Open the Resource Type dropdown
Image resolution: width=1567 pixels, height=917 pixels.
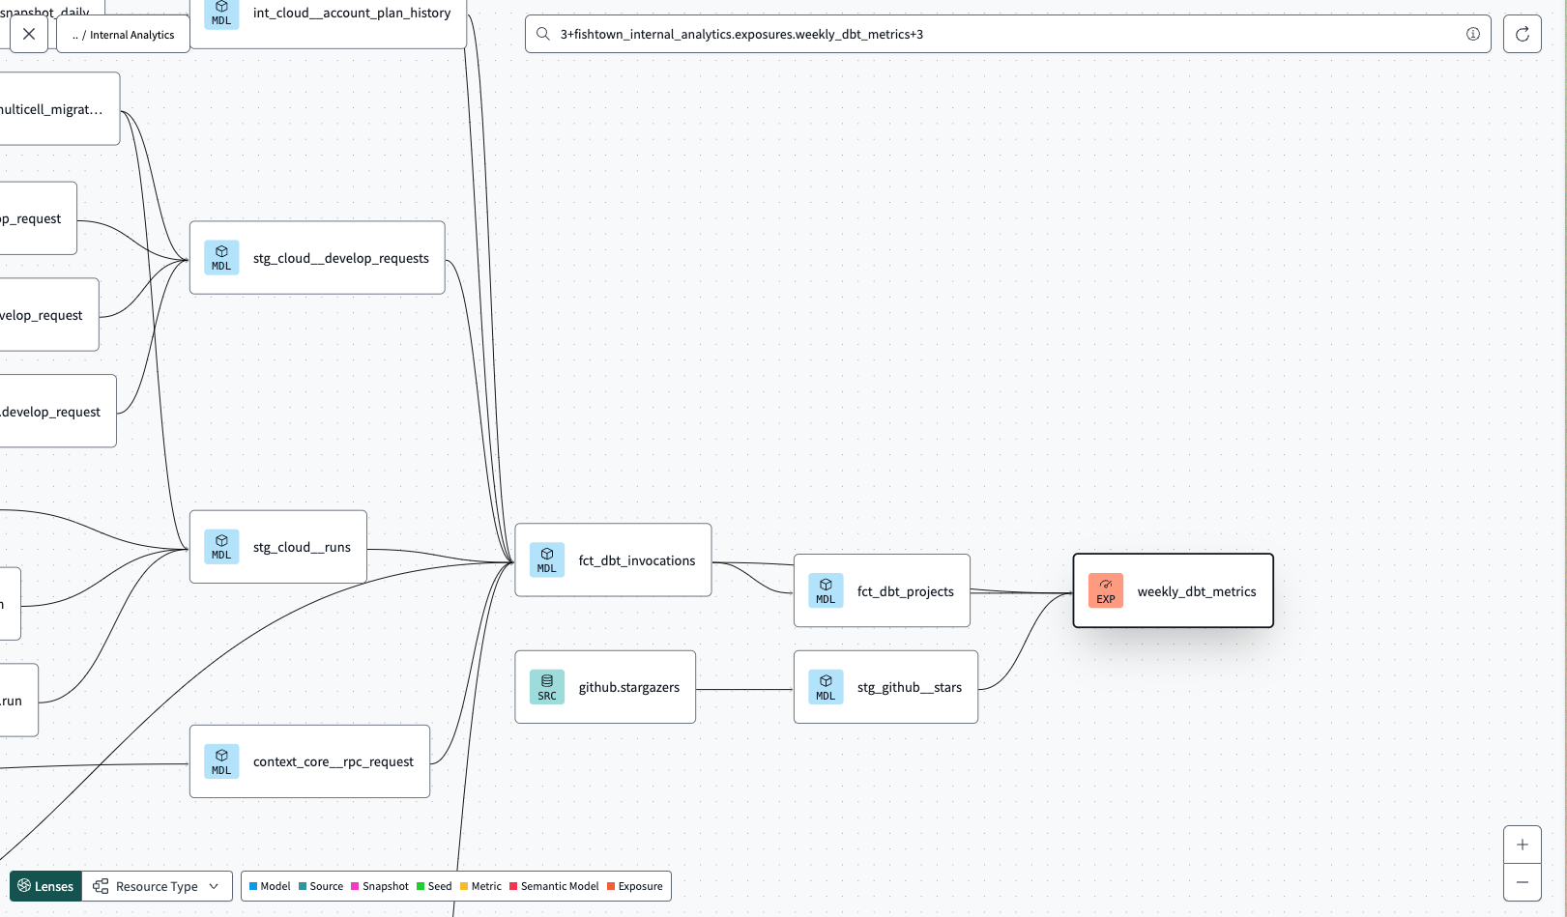point(156,886)
